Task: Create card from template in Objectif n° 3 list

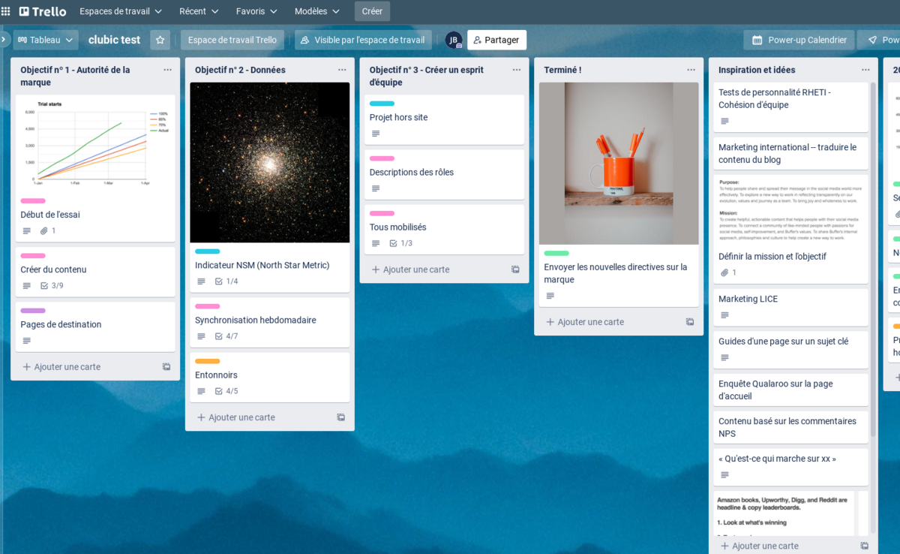Action: click(x=515, y=269)
